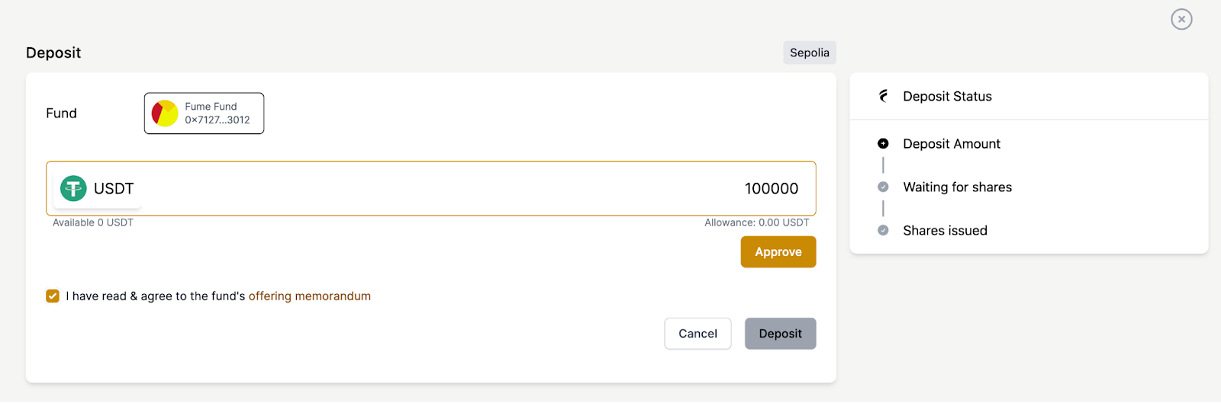Click the Waiting for shares step marker
The width and height of the screenshot is (1221, 403).
[x=883, y=187]
